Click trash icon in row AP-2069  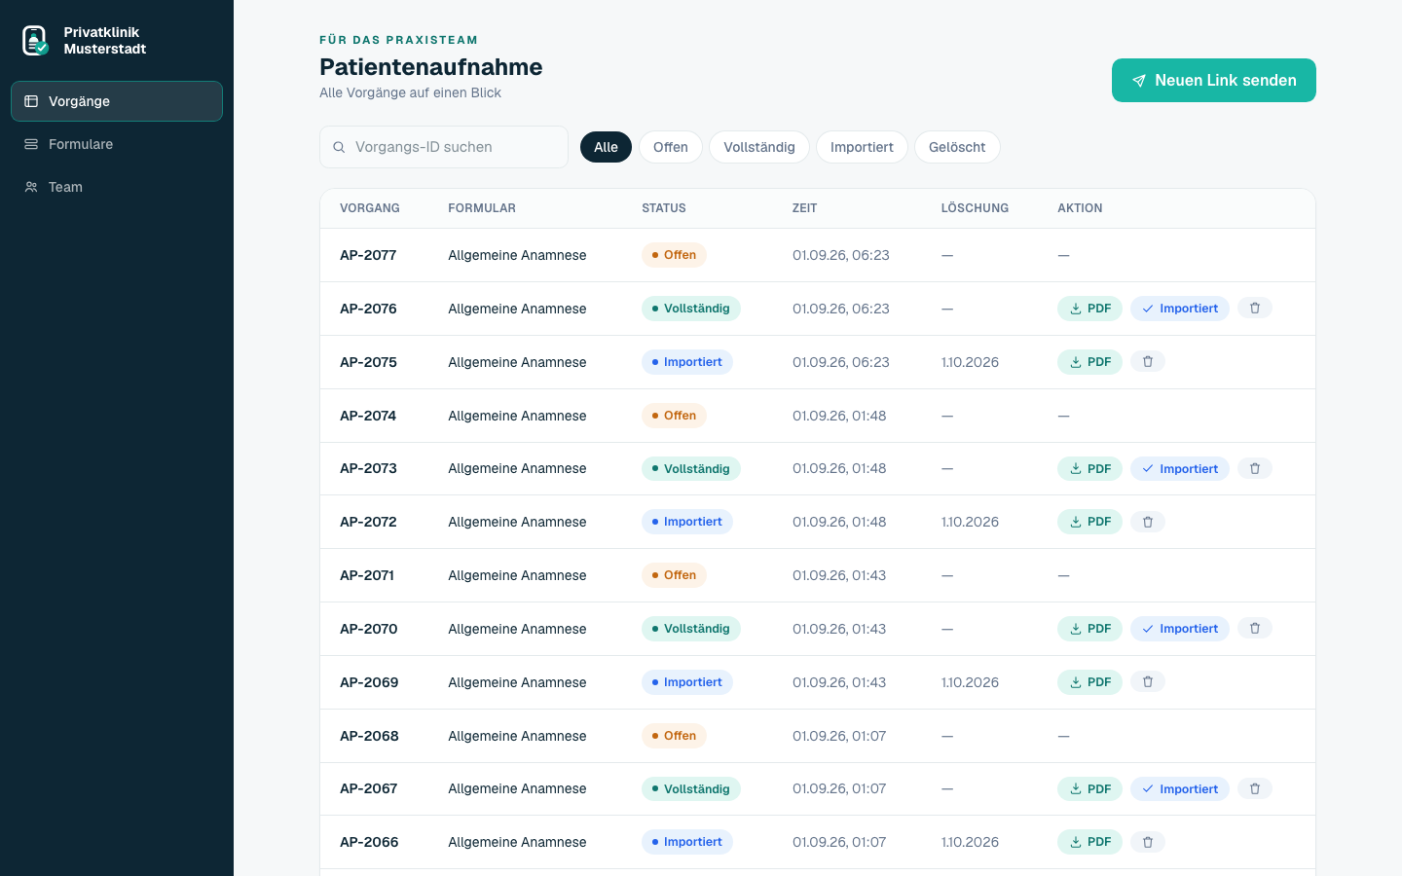1148,682
